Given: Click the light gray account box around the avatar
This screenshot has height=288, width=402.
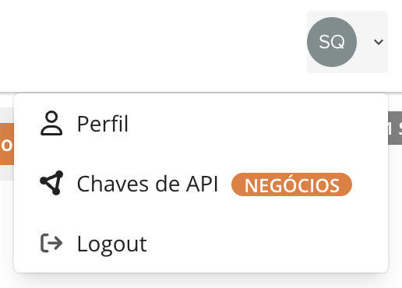Looking at the screenshot, I should [x=347, y=42].
